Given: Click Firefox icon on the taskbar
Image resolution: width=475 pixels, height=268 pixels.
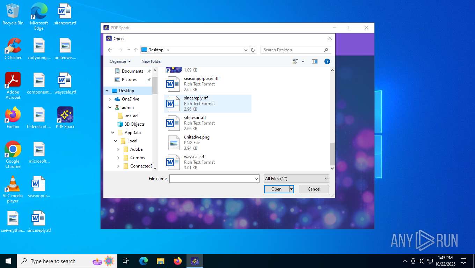Looking at the screenshot, I should tap(178, 261).
